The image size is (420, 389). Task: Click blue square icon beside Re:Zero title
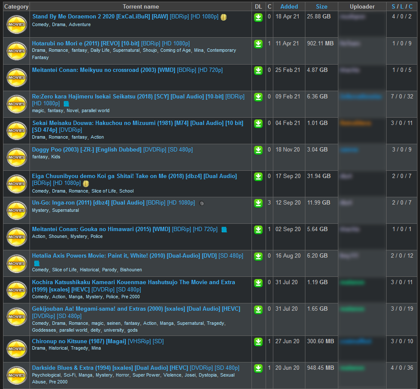(66, 104)
